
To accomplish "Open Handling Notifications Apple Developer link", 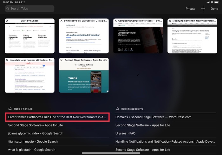I will point(165,142).
